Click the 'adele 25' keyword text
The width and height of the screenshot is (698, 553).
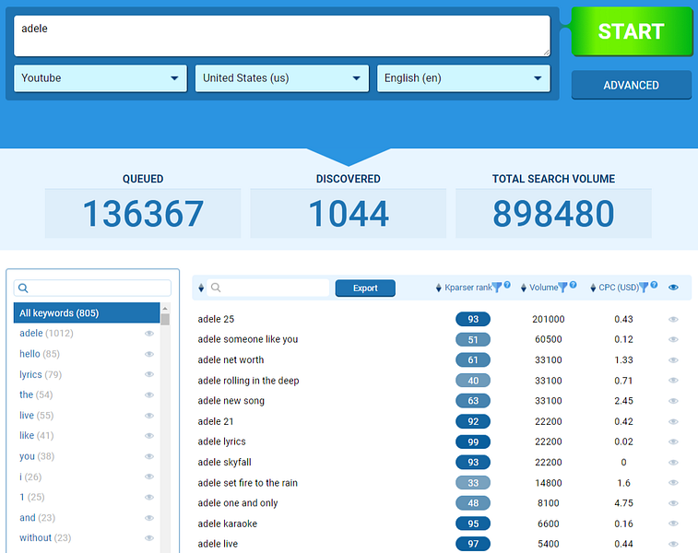pyautogui.click(x=216, y=320)
